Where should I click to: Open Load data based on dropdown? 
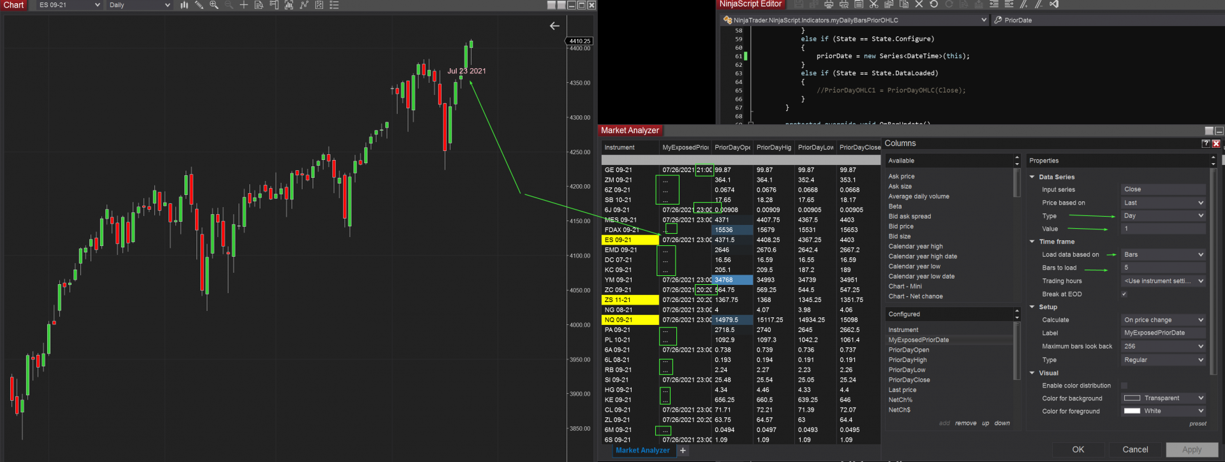pyautogui.click(x=1164, y=255)
